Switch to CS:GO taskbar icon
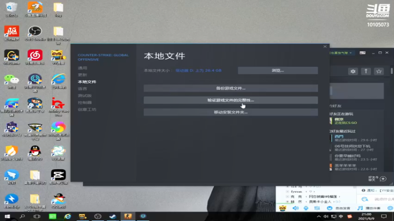 [x=128, y=216]
